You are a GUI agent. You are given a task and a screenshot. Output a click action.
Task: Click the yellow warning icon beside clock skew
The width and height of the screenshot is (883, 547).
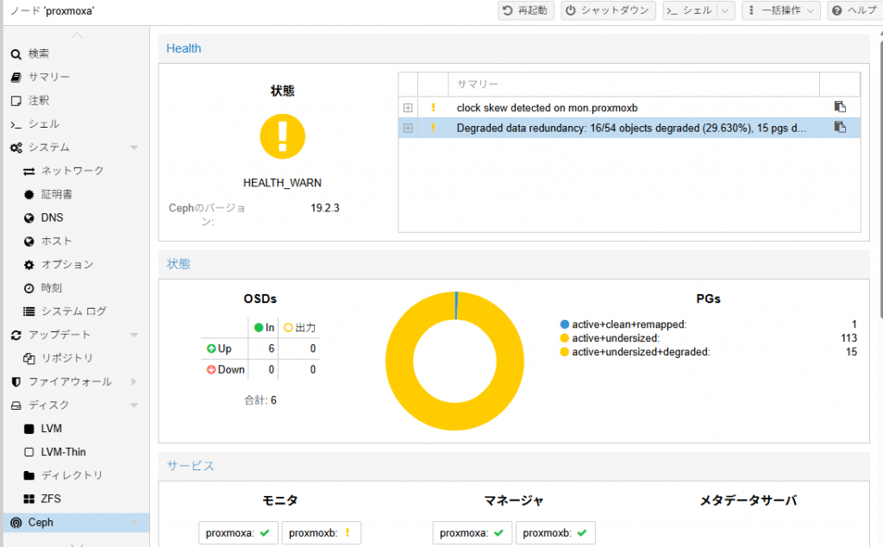tap(433, 107)
